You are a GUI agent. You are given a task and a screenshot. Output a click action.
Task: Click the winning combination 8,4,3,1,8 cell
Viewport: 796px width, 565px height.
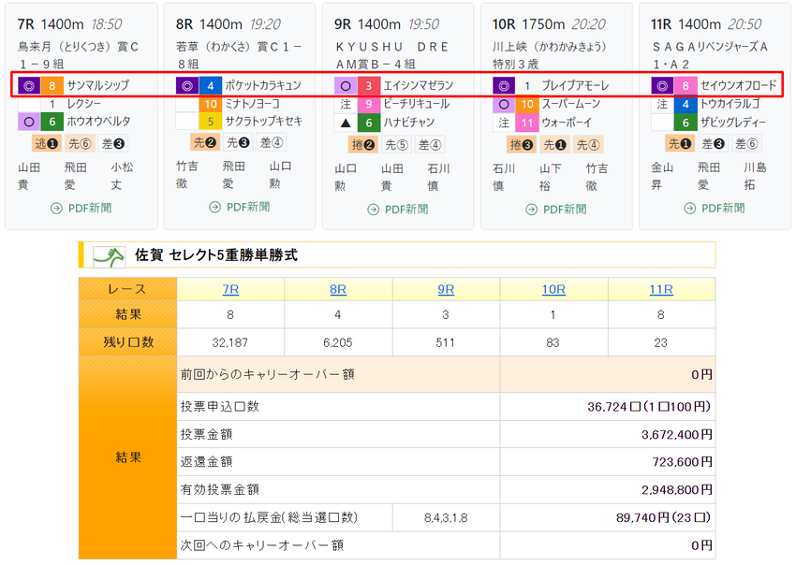pos(446,518)
